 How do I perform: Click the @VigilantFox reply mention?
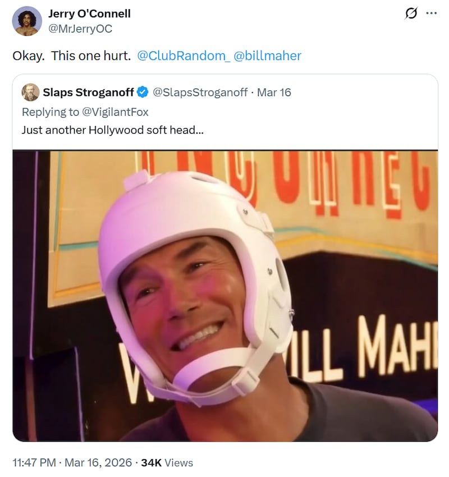point(115,112)
